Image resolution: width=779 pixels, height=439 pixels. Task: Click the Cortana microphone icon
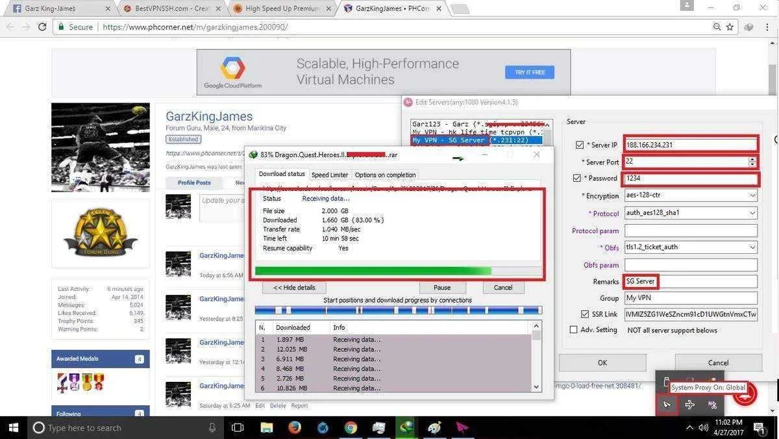212,427
